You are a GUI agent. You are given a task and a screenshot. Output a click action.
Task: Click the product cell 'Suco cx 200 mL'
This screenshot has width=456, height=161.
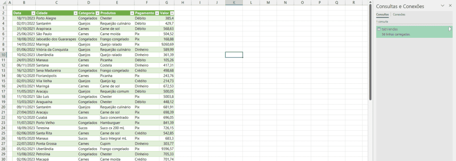117,128
